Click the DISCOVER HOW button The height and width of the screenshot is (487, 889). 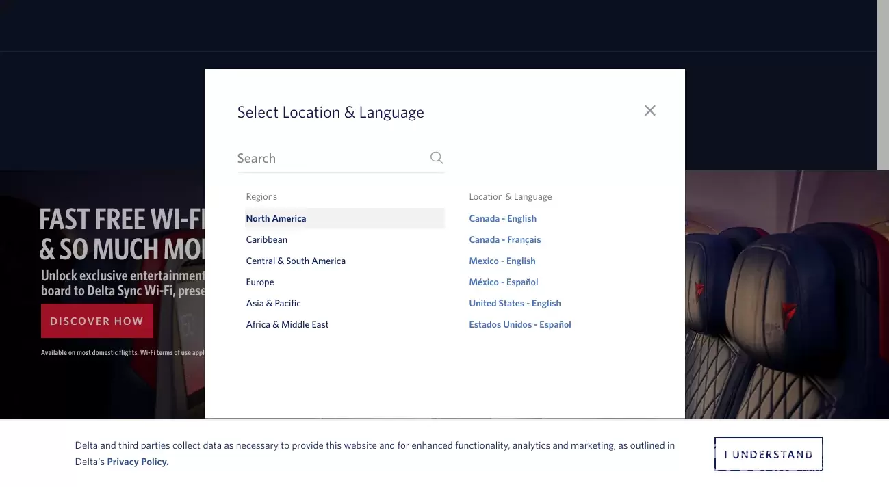(x=97, y=321)
